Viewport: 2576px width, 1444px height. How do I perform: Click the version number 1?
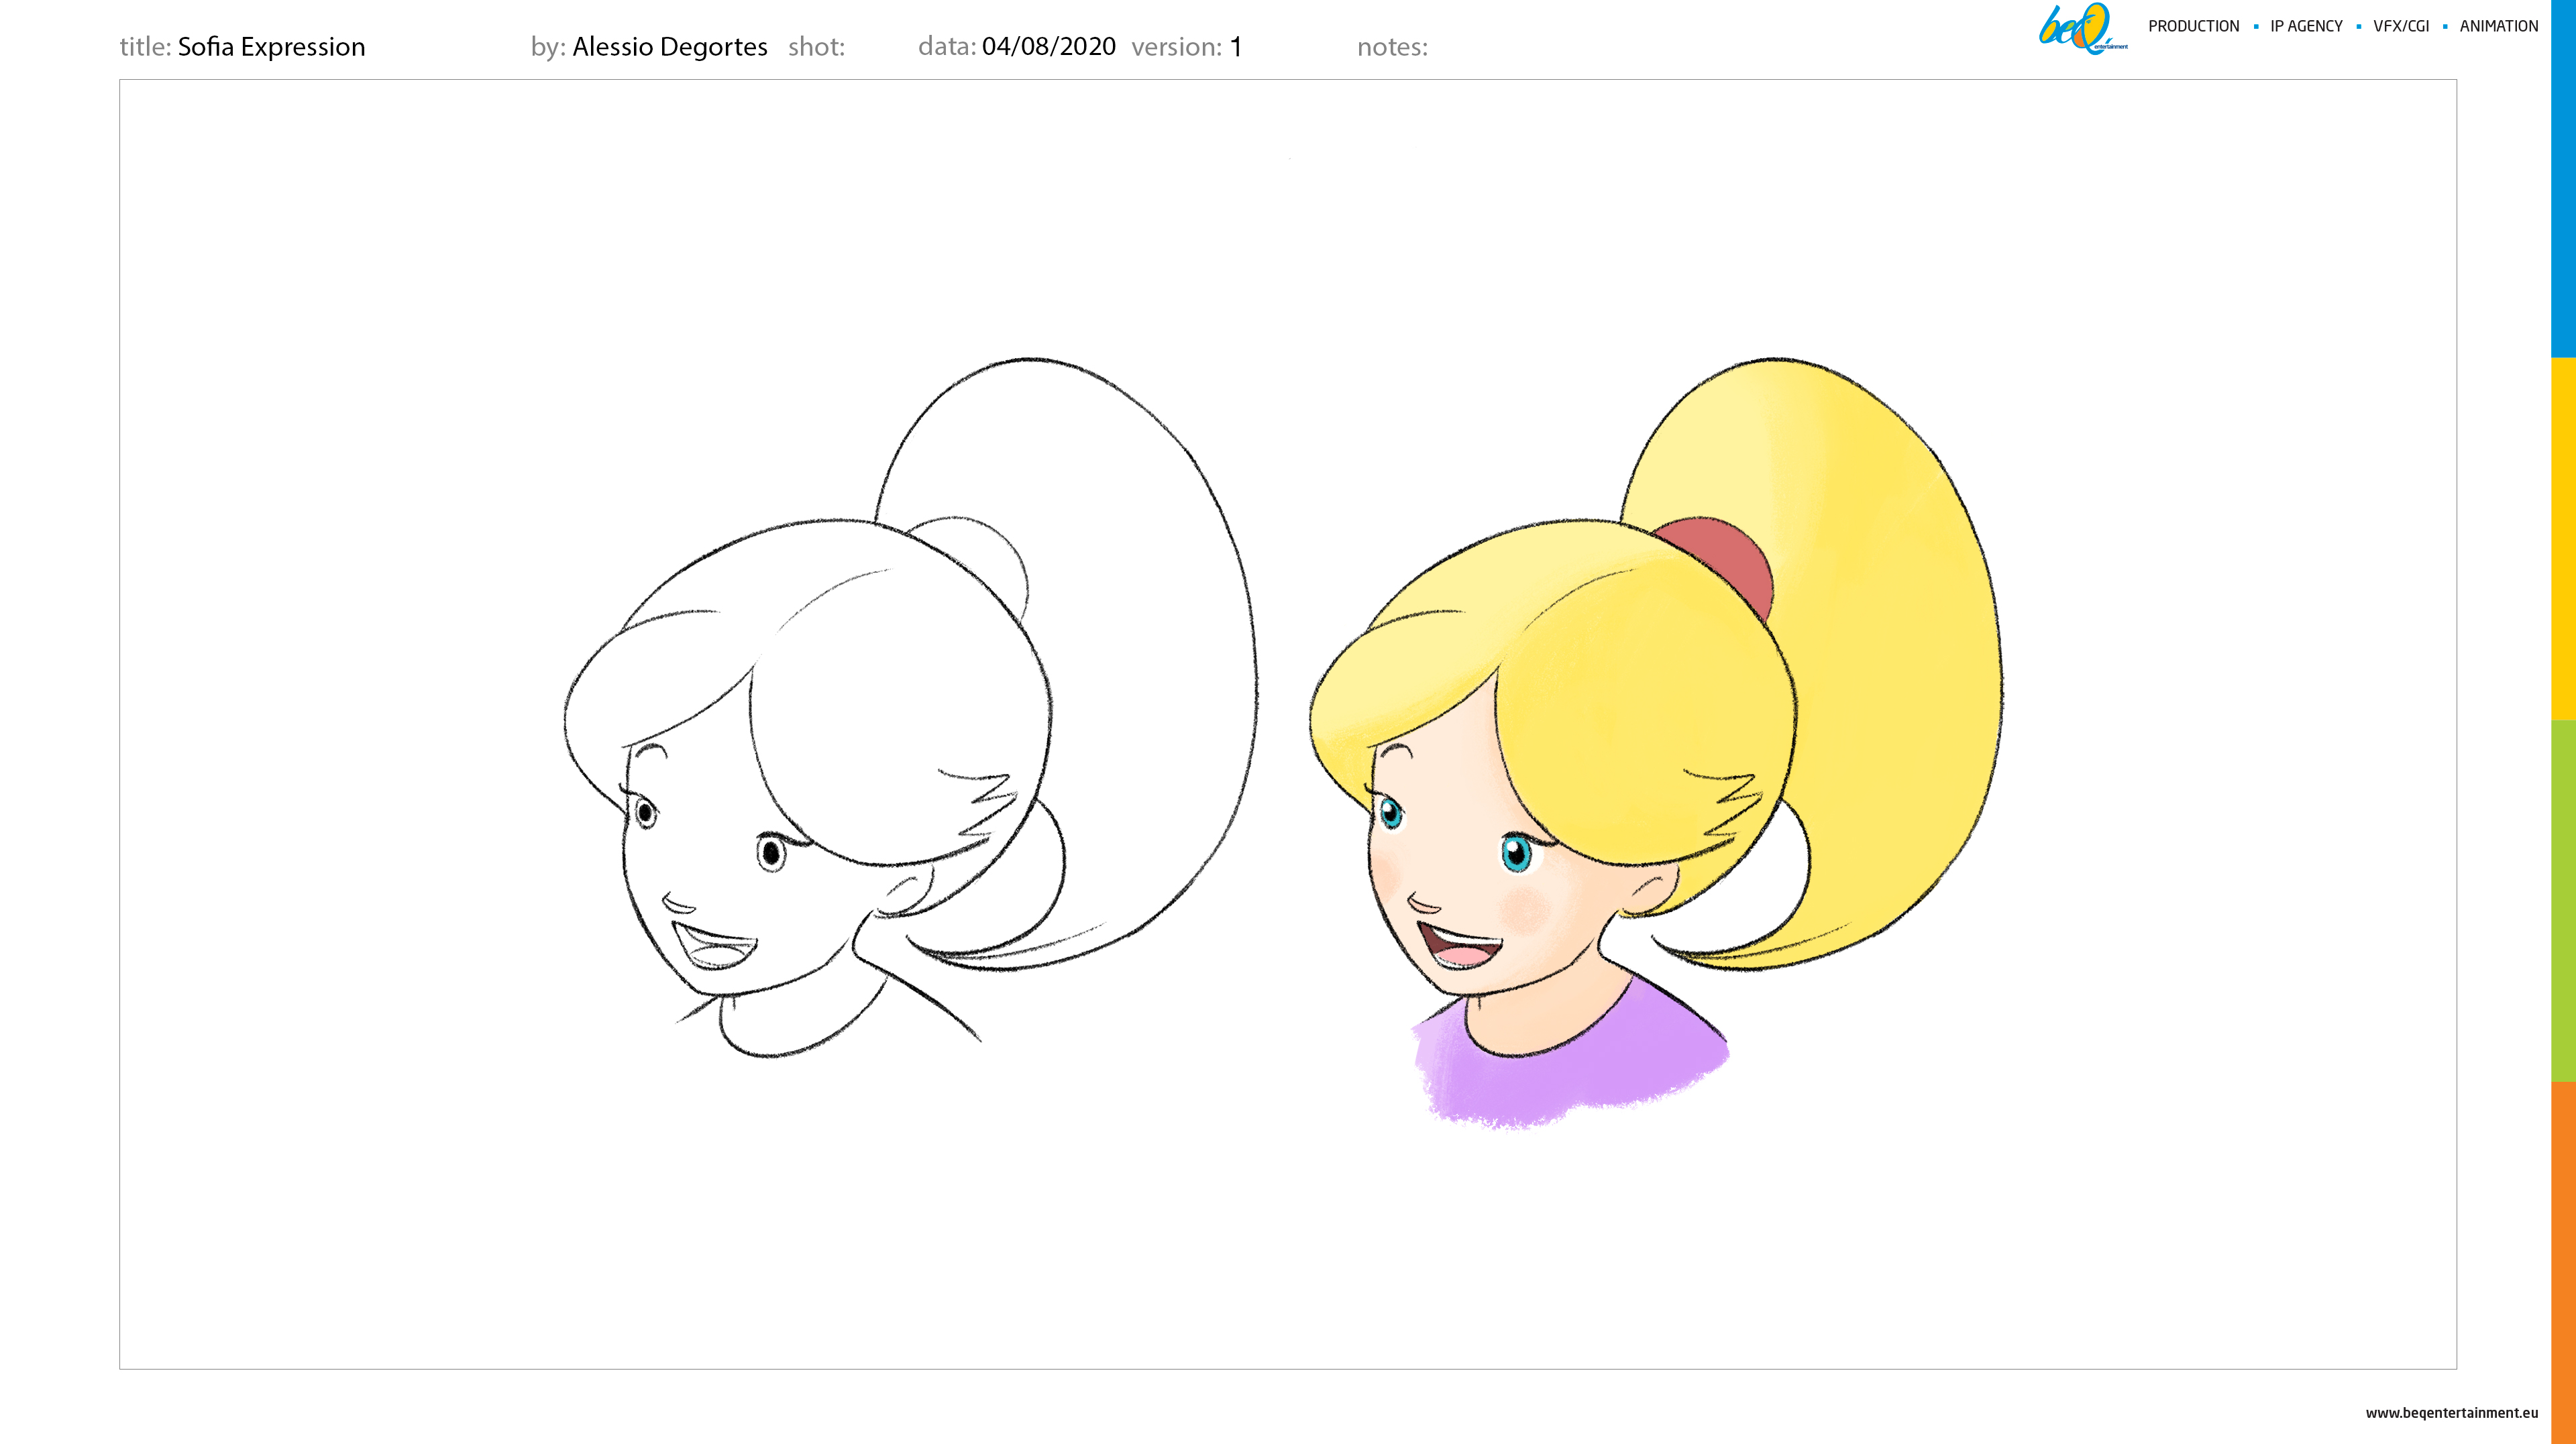(1236, 47)
